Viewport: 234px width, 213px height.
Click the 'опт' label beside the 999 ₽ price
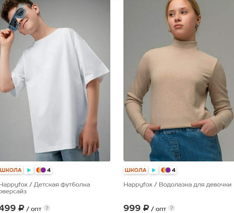161,209
